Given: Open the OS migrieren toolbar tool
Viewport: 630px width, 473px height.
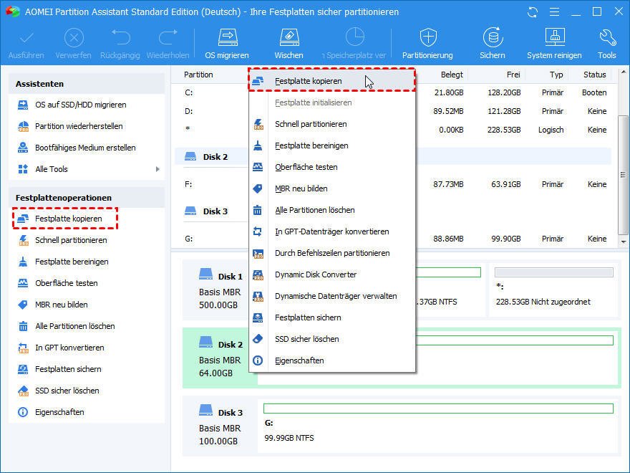Looking at the screenshot, I should [227, 44].
